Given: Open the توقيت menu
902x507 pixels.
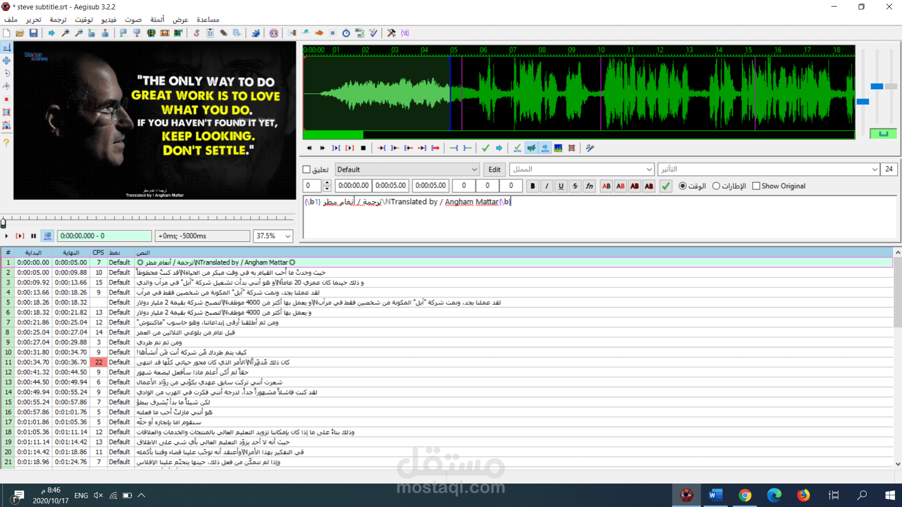Looking at the screenshot, I should click(84, 19).
